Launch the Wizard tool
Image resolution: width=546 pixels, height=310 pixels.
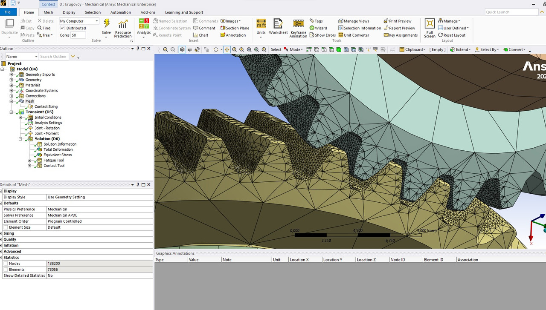click(x=318, y=28)
